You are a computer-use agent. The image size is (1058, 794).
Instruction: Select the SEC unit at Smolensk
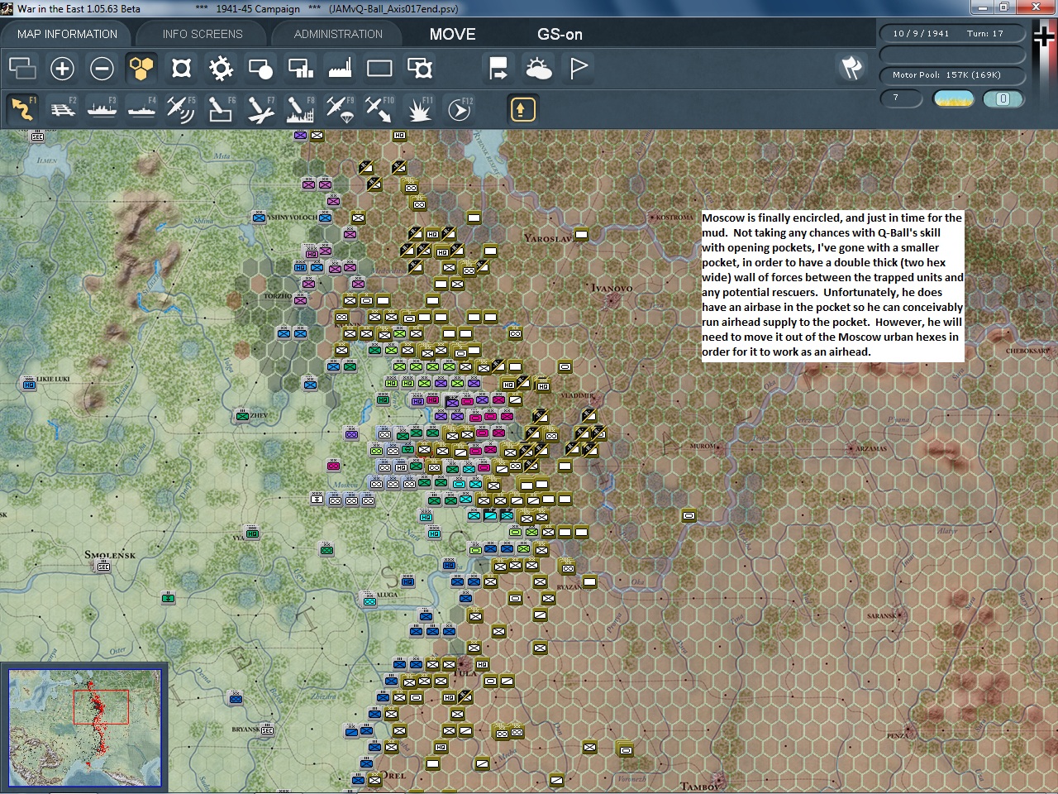tap(103, 566)
